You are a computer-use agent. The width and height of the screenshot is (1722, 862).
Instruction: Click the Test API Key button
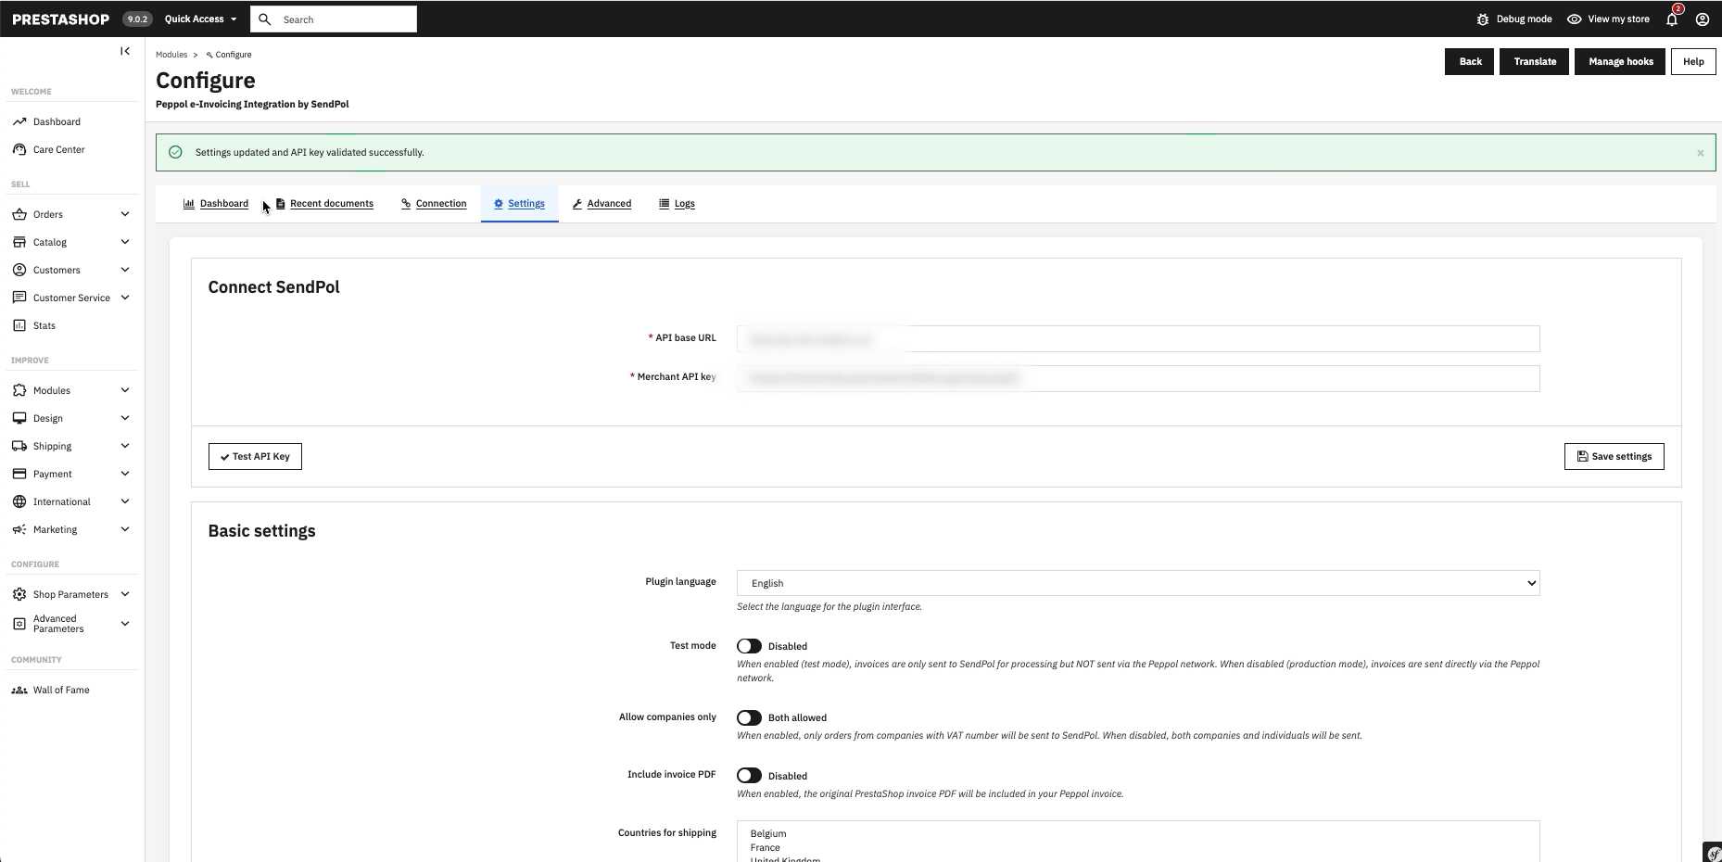coord(255,456)
